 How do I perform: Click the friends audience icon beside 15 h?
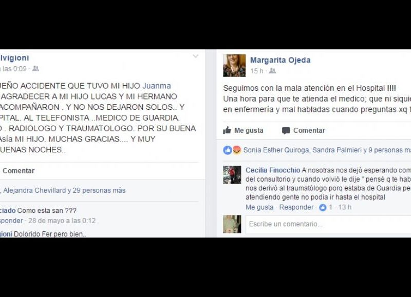(x=273, y=71)
